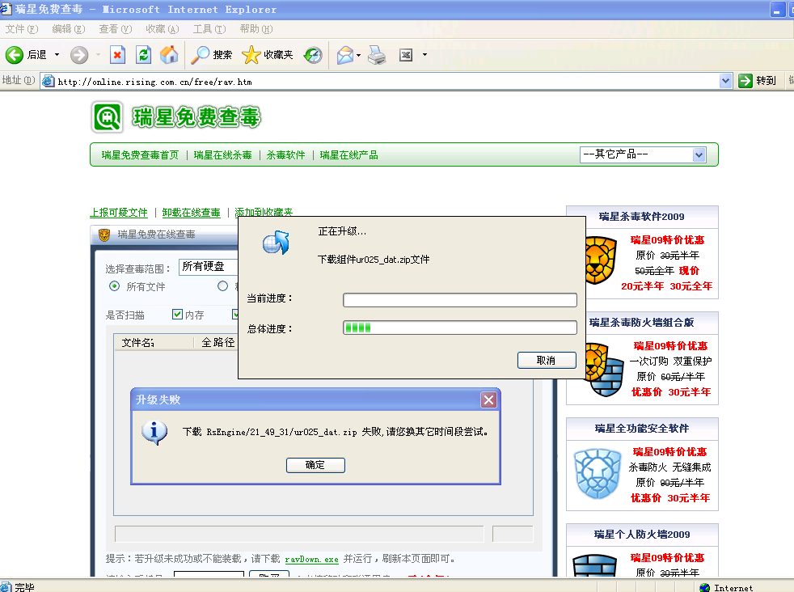Click the Forward arrow icon
The width and height of the screenshot is (794, 592).
coord(79,55)
